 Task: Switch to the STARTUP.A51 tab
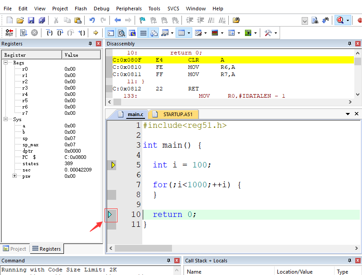[174, 114]
